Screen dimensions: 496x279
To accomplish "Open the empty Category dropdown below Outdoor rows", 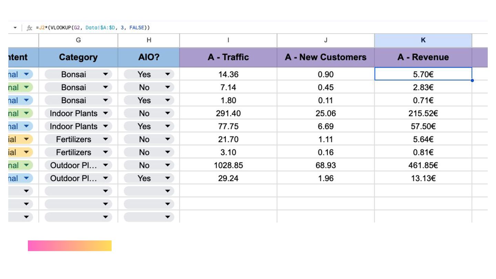I will (105, 191).
